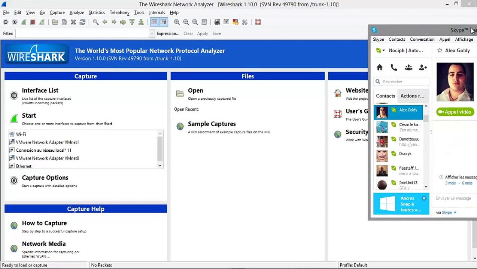Zoom in toolbar icon

[177, 22]
